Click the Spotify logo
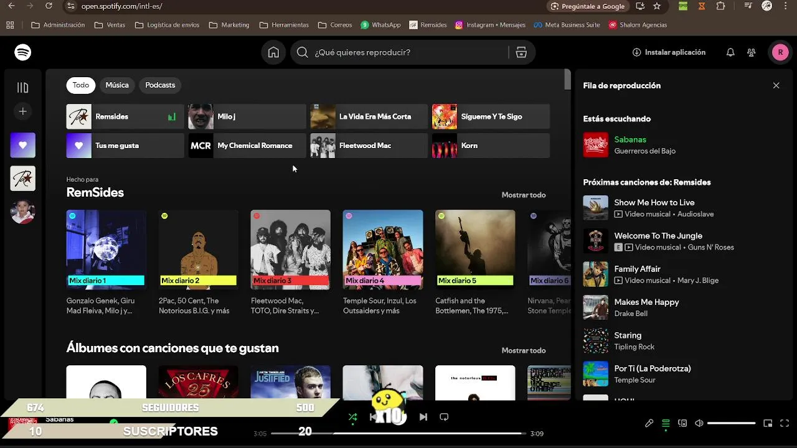This screenshot has width=797, height=448. coord(23,52)
